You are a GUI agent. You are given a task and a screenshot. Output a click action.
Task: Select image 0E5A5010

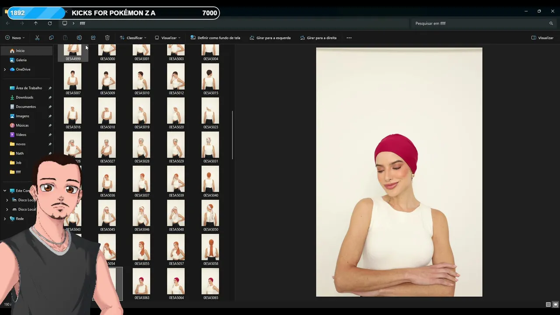pyautogui.click(x=142, y=79)
